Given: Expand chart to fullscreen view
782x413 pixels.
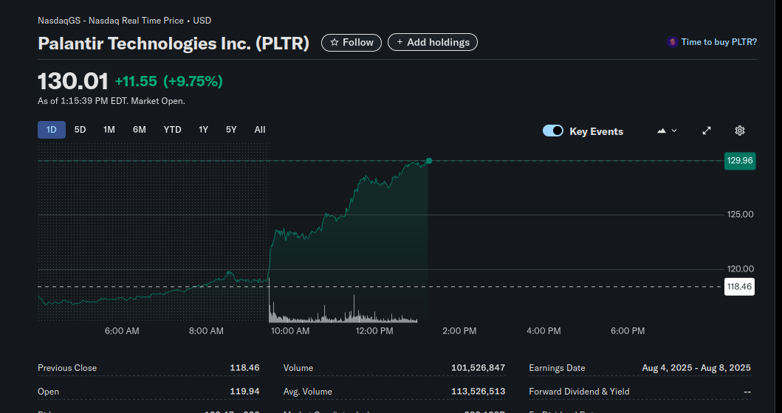Looking at the screenshot, I should tap(707, 131).
